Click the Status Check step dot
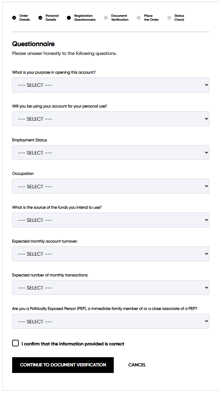This screenshot has height=393, width=219. pos(169,18)
